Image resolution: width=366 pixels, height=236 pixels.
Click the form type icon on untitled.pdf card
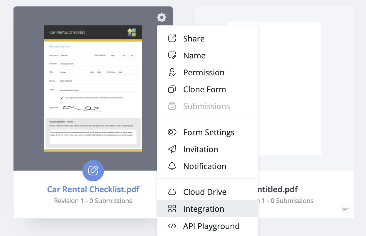[346, 209]
